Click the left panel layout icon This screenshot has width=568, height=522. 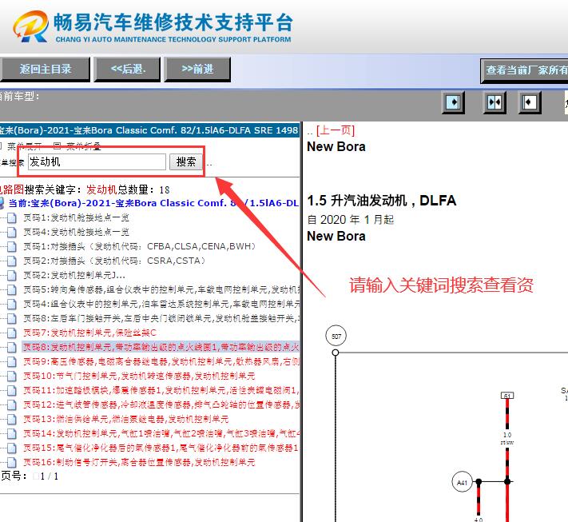(x=454, y=102)
